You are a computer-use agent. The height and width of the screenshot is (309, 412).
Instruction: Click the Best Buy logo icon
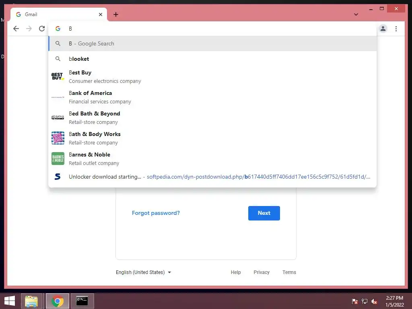coord(58,76)
